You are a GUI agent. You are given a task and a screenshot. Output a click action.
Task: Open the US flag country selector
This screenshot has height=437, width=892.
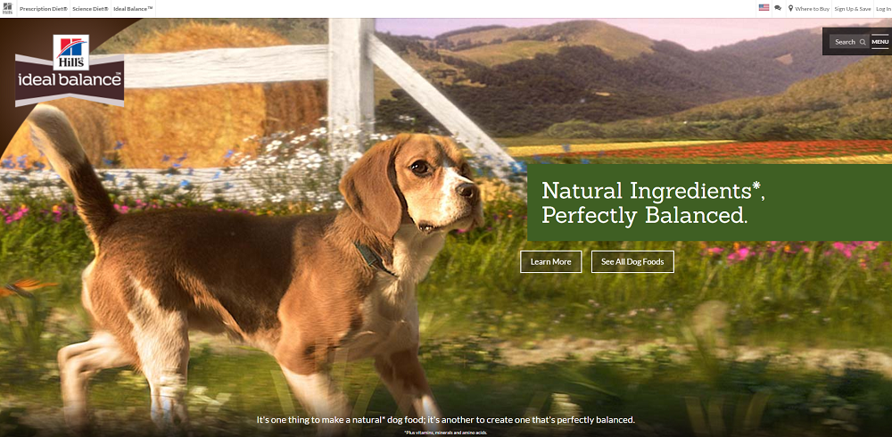point(764,8)
